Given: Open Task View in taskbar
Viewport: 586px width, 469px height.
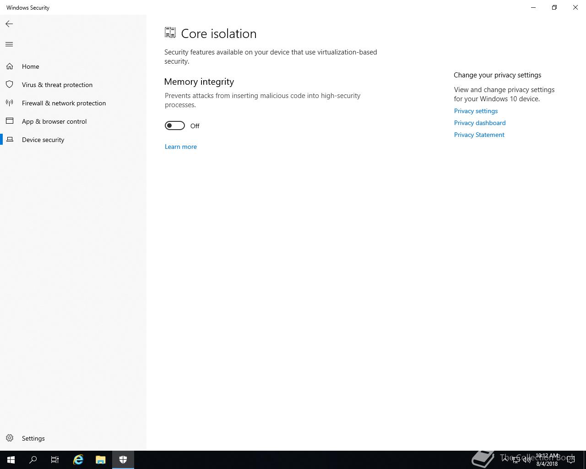Looking at the screenshot, I should click(x=55, y=460).
